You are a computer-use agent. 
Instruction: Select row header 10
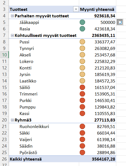[x=4, y=55]
